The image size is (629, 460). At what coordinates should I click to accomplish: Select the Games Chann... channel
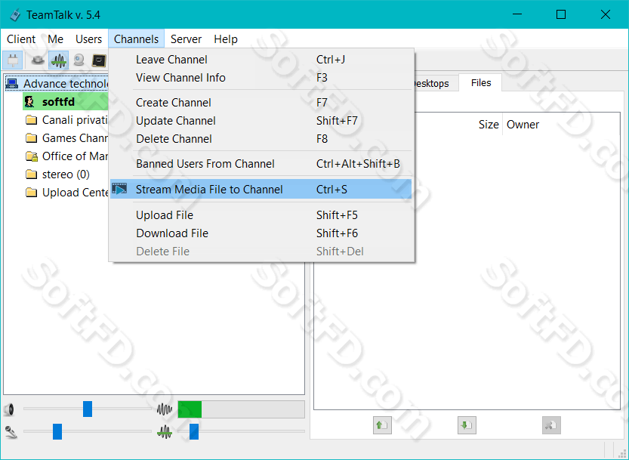point(66,138)
